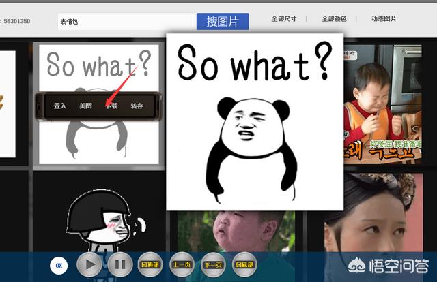Go to previous page with 上一页

pos(182,265)
